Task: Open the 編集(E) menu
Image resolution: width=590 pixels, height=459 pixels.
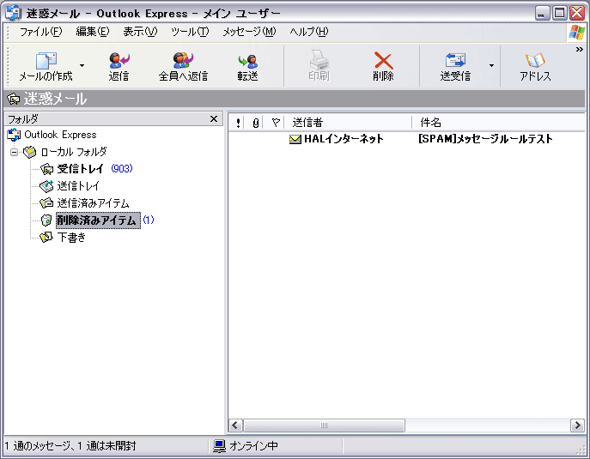Action: (93, 32)
